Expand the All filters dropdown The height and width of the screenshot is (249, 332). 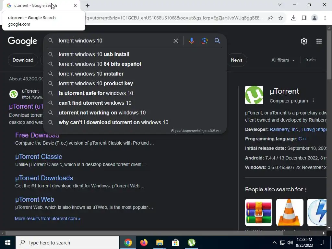tap(283, 60)
